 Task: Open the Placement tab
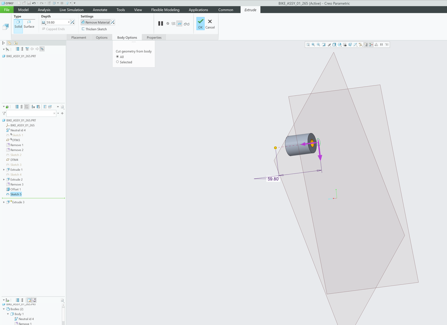click(78, 38)
